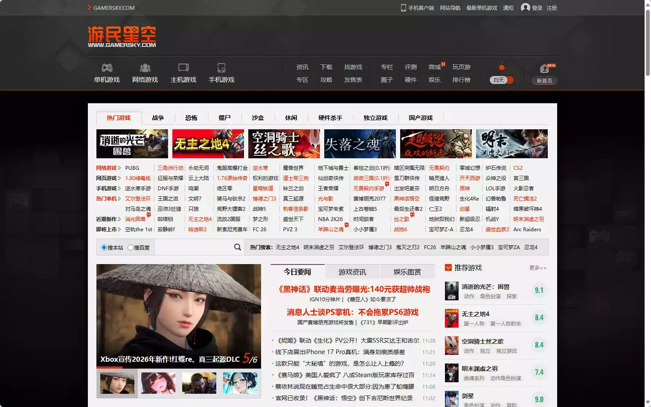Select the 搜本站 radio button

coord(104,247)
